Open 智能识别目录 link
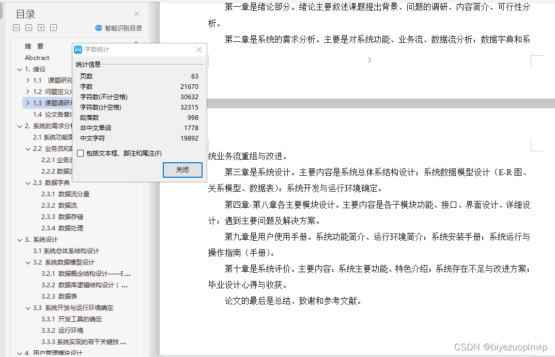 tap(124, 28)
